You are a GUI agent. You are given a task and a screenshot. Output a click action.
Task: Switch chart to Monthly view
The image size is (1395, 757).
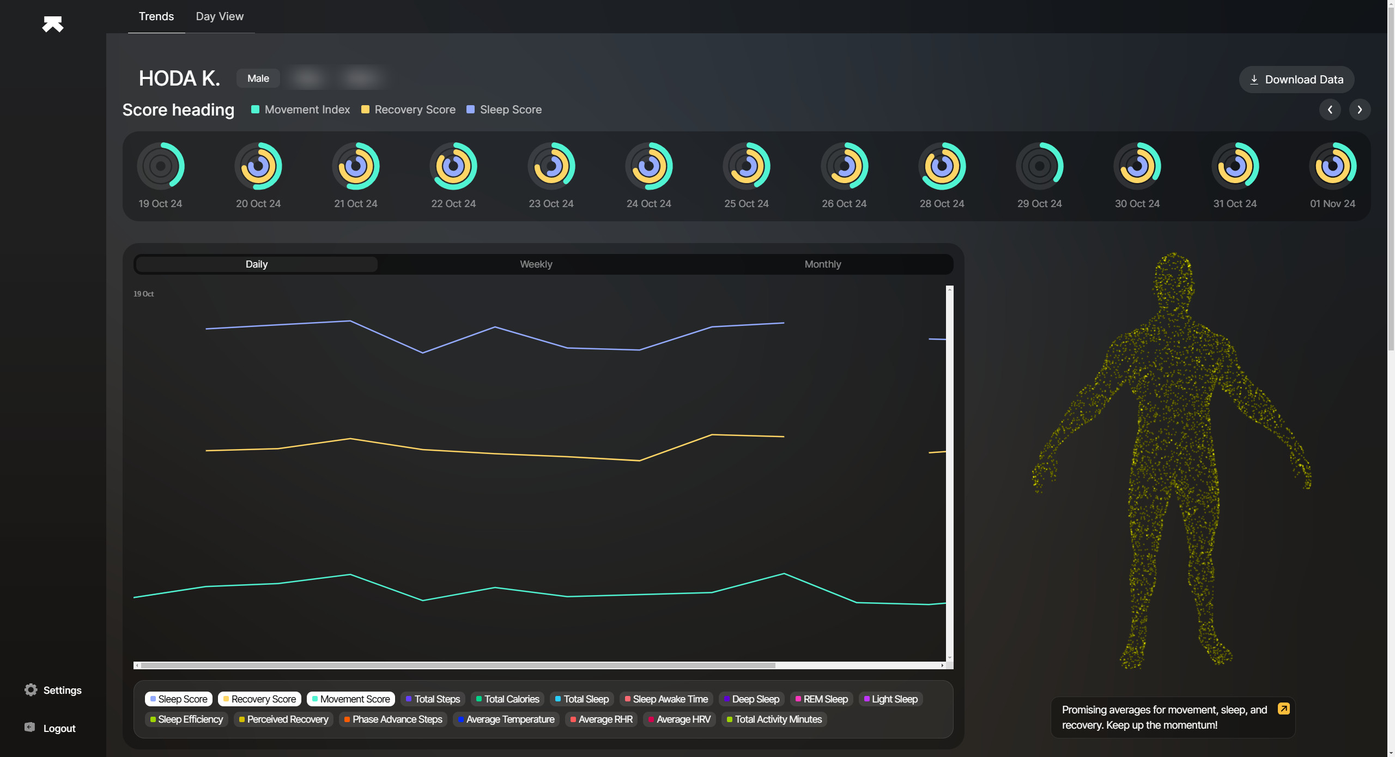coord(822,264)
